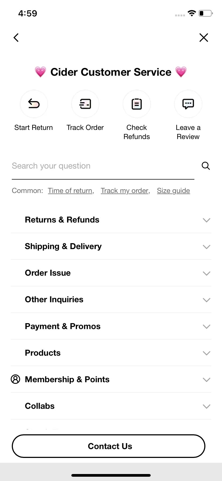Go back using the left arrow
222x481 pixels.
pos(16,38)
